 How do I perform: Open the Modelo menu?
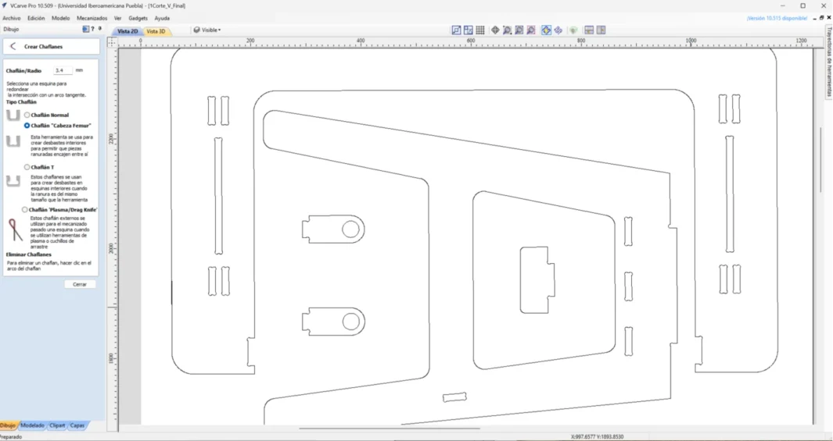click(x=60, y=18)
